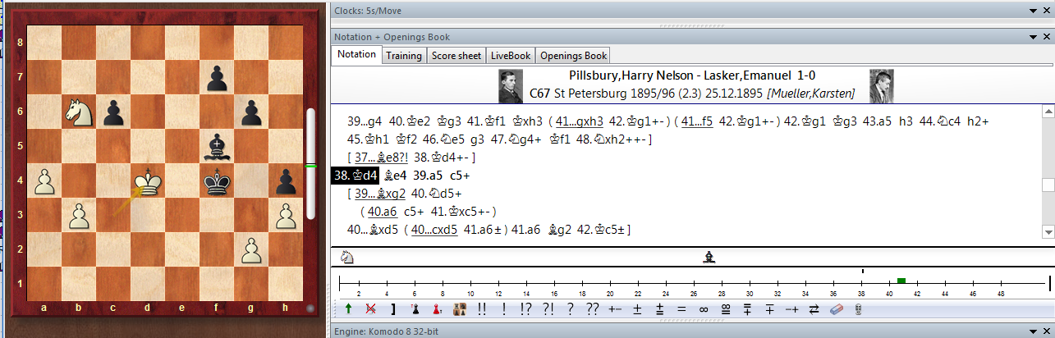
Task: Set evaluation to equal with = symbol
Action: pyautogui.click(x=681, y=309)
